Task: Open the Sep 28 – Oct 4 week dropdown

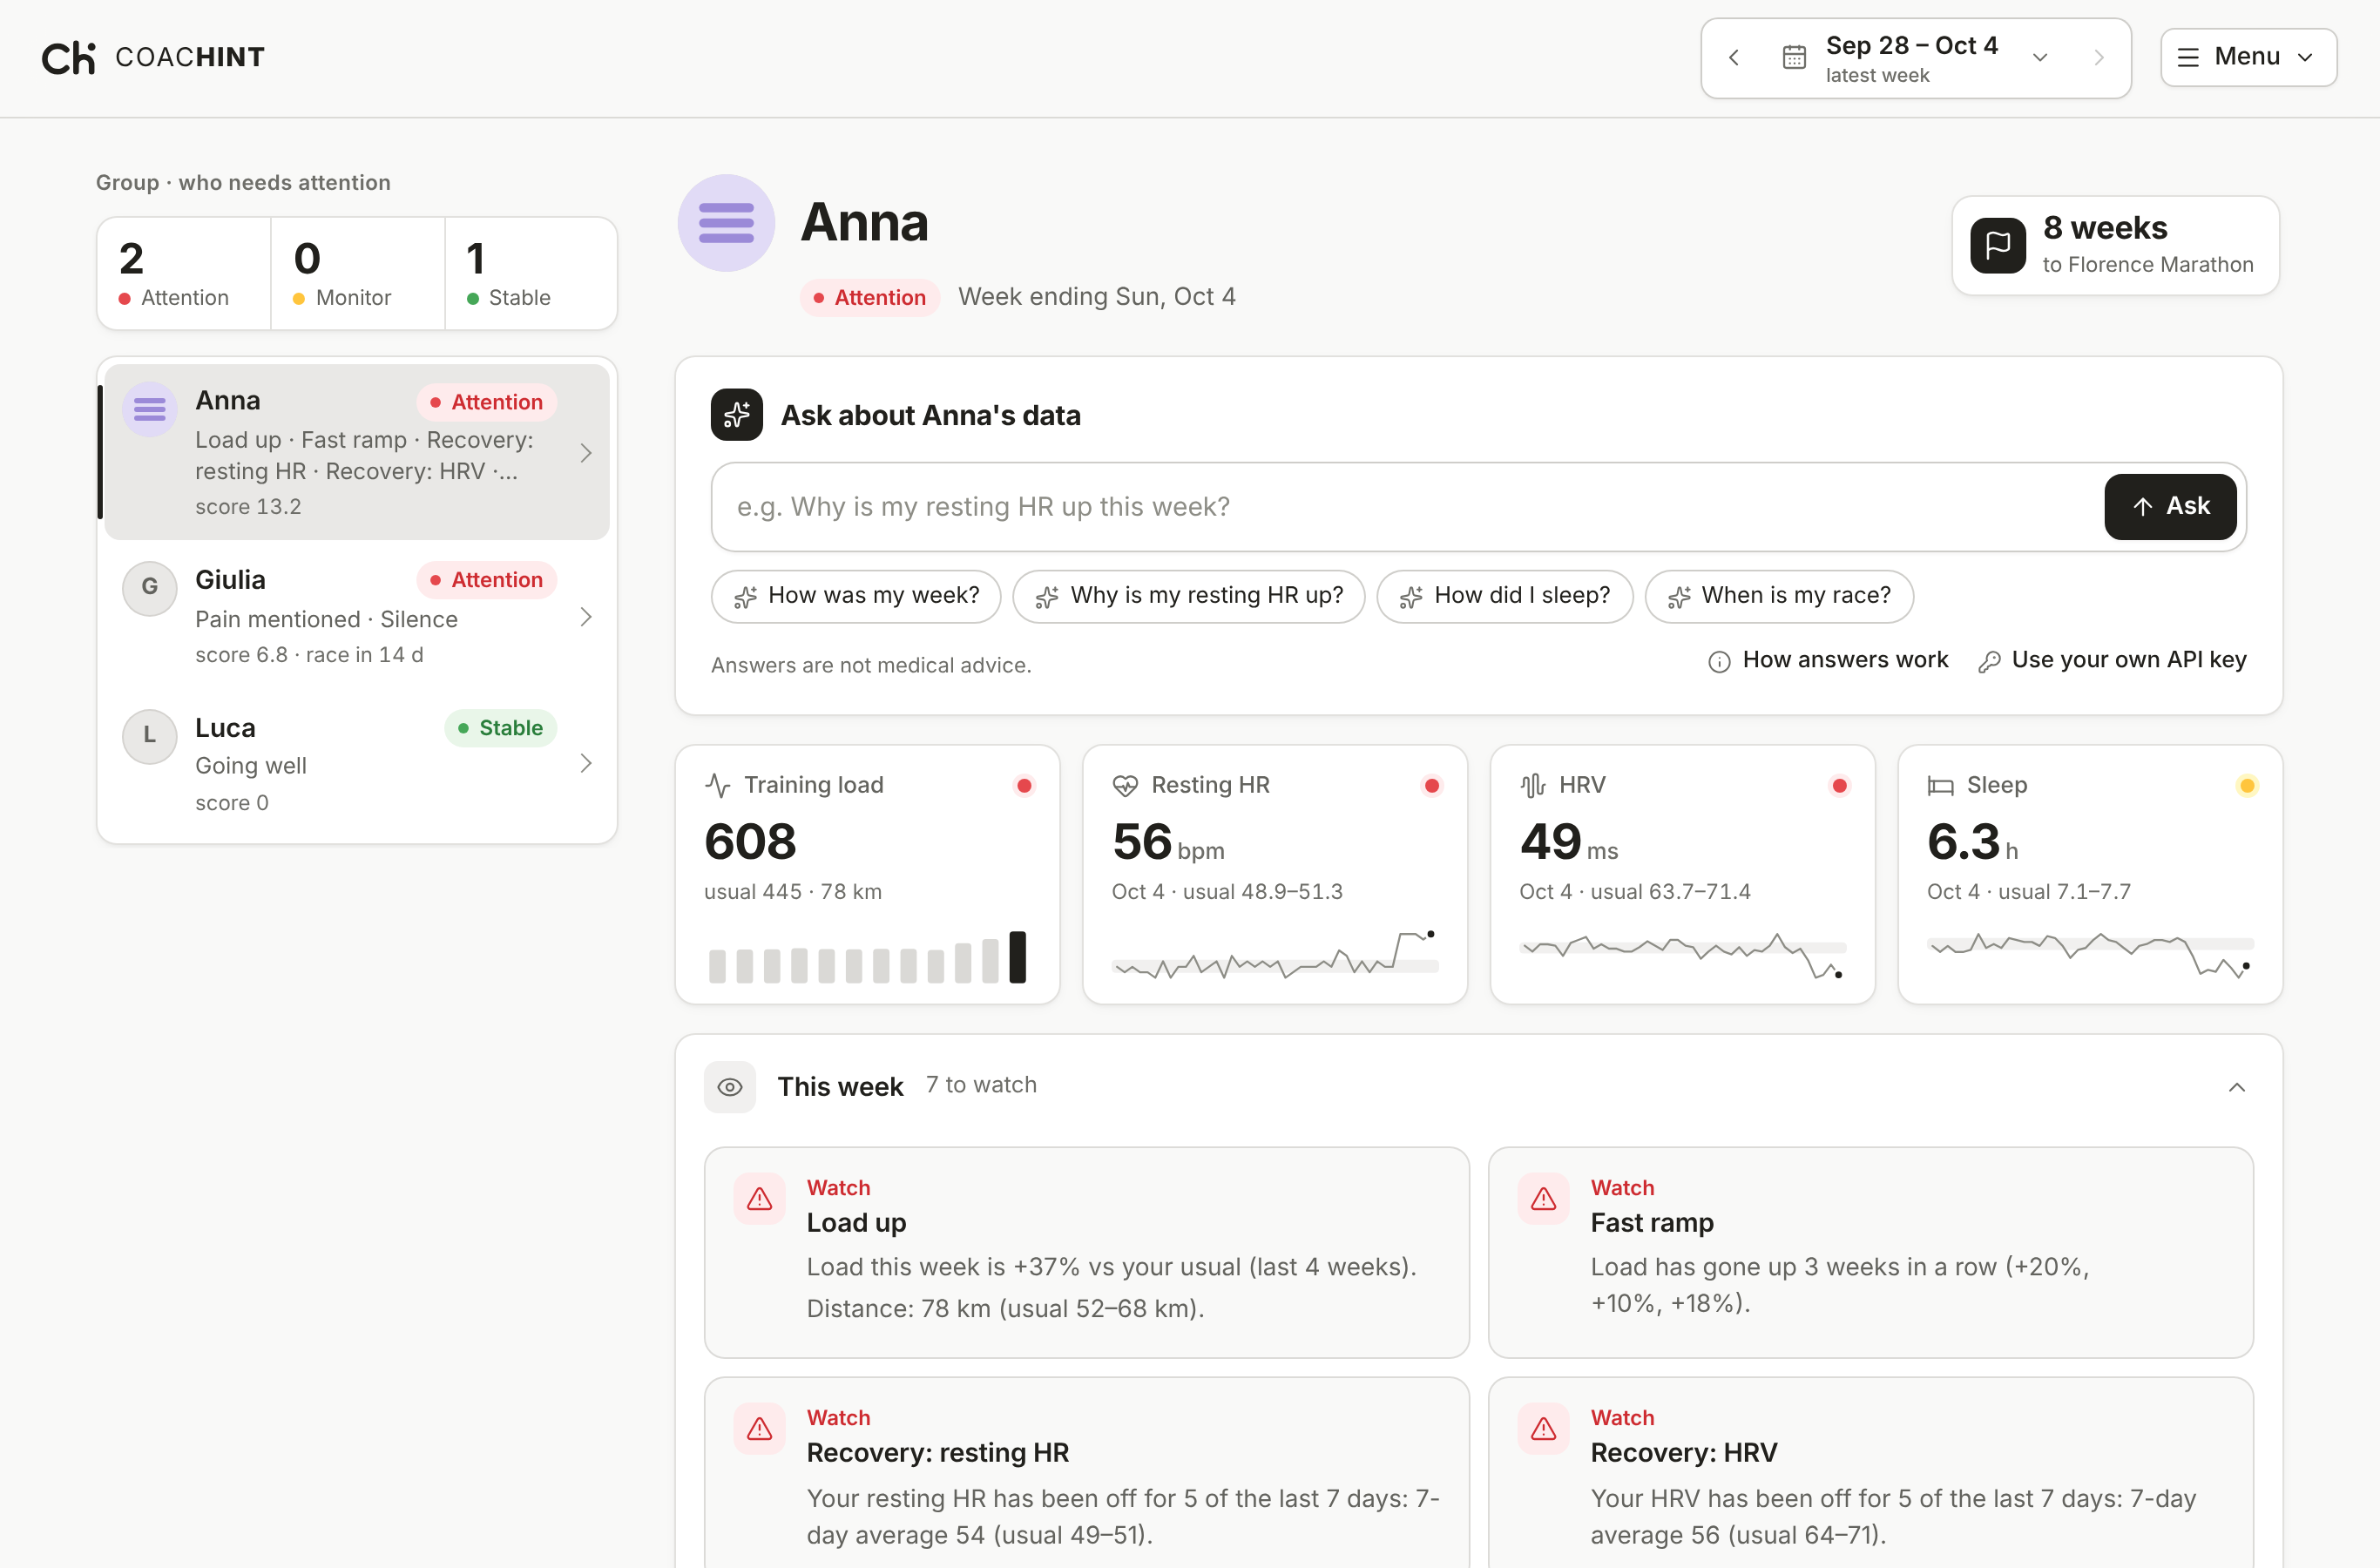Action: tap(1915, 58)
